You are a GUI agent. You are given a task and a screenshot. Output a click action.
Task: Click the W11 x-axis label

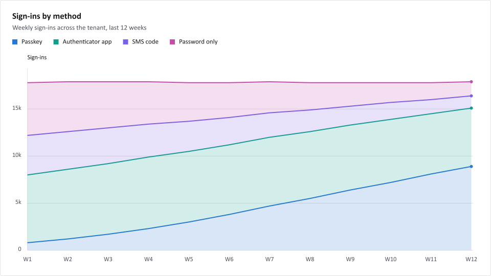(431, 260)
